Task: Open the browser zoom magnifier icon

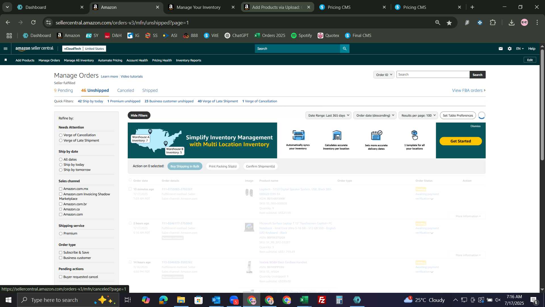Action: point(438,23)
